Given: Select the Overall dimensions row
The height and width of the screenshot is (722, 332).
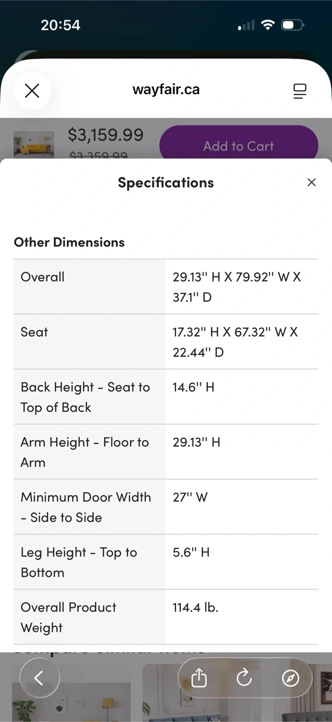Looking at the screenshot, I should pos(165,287).
